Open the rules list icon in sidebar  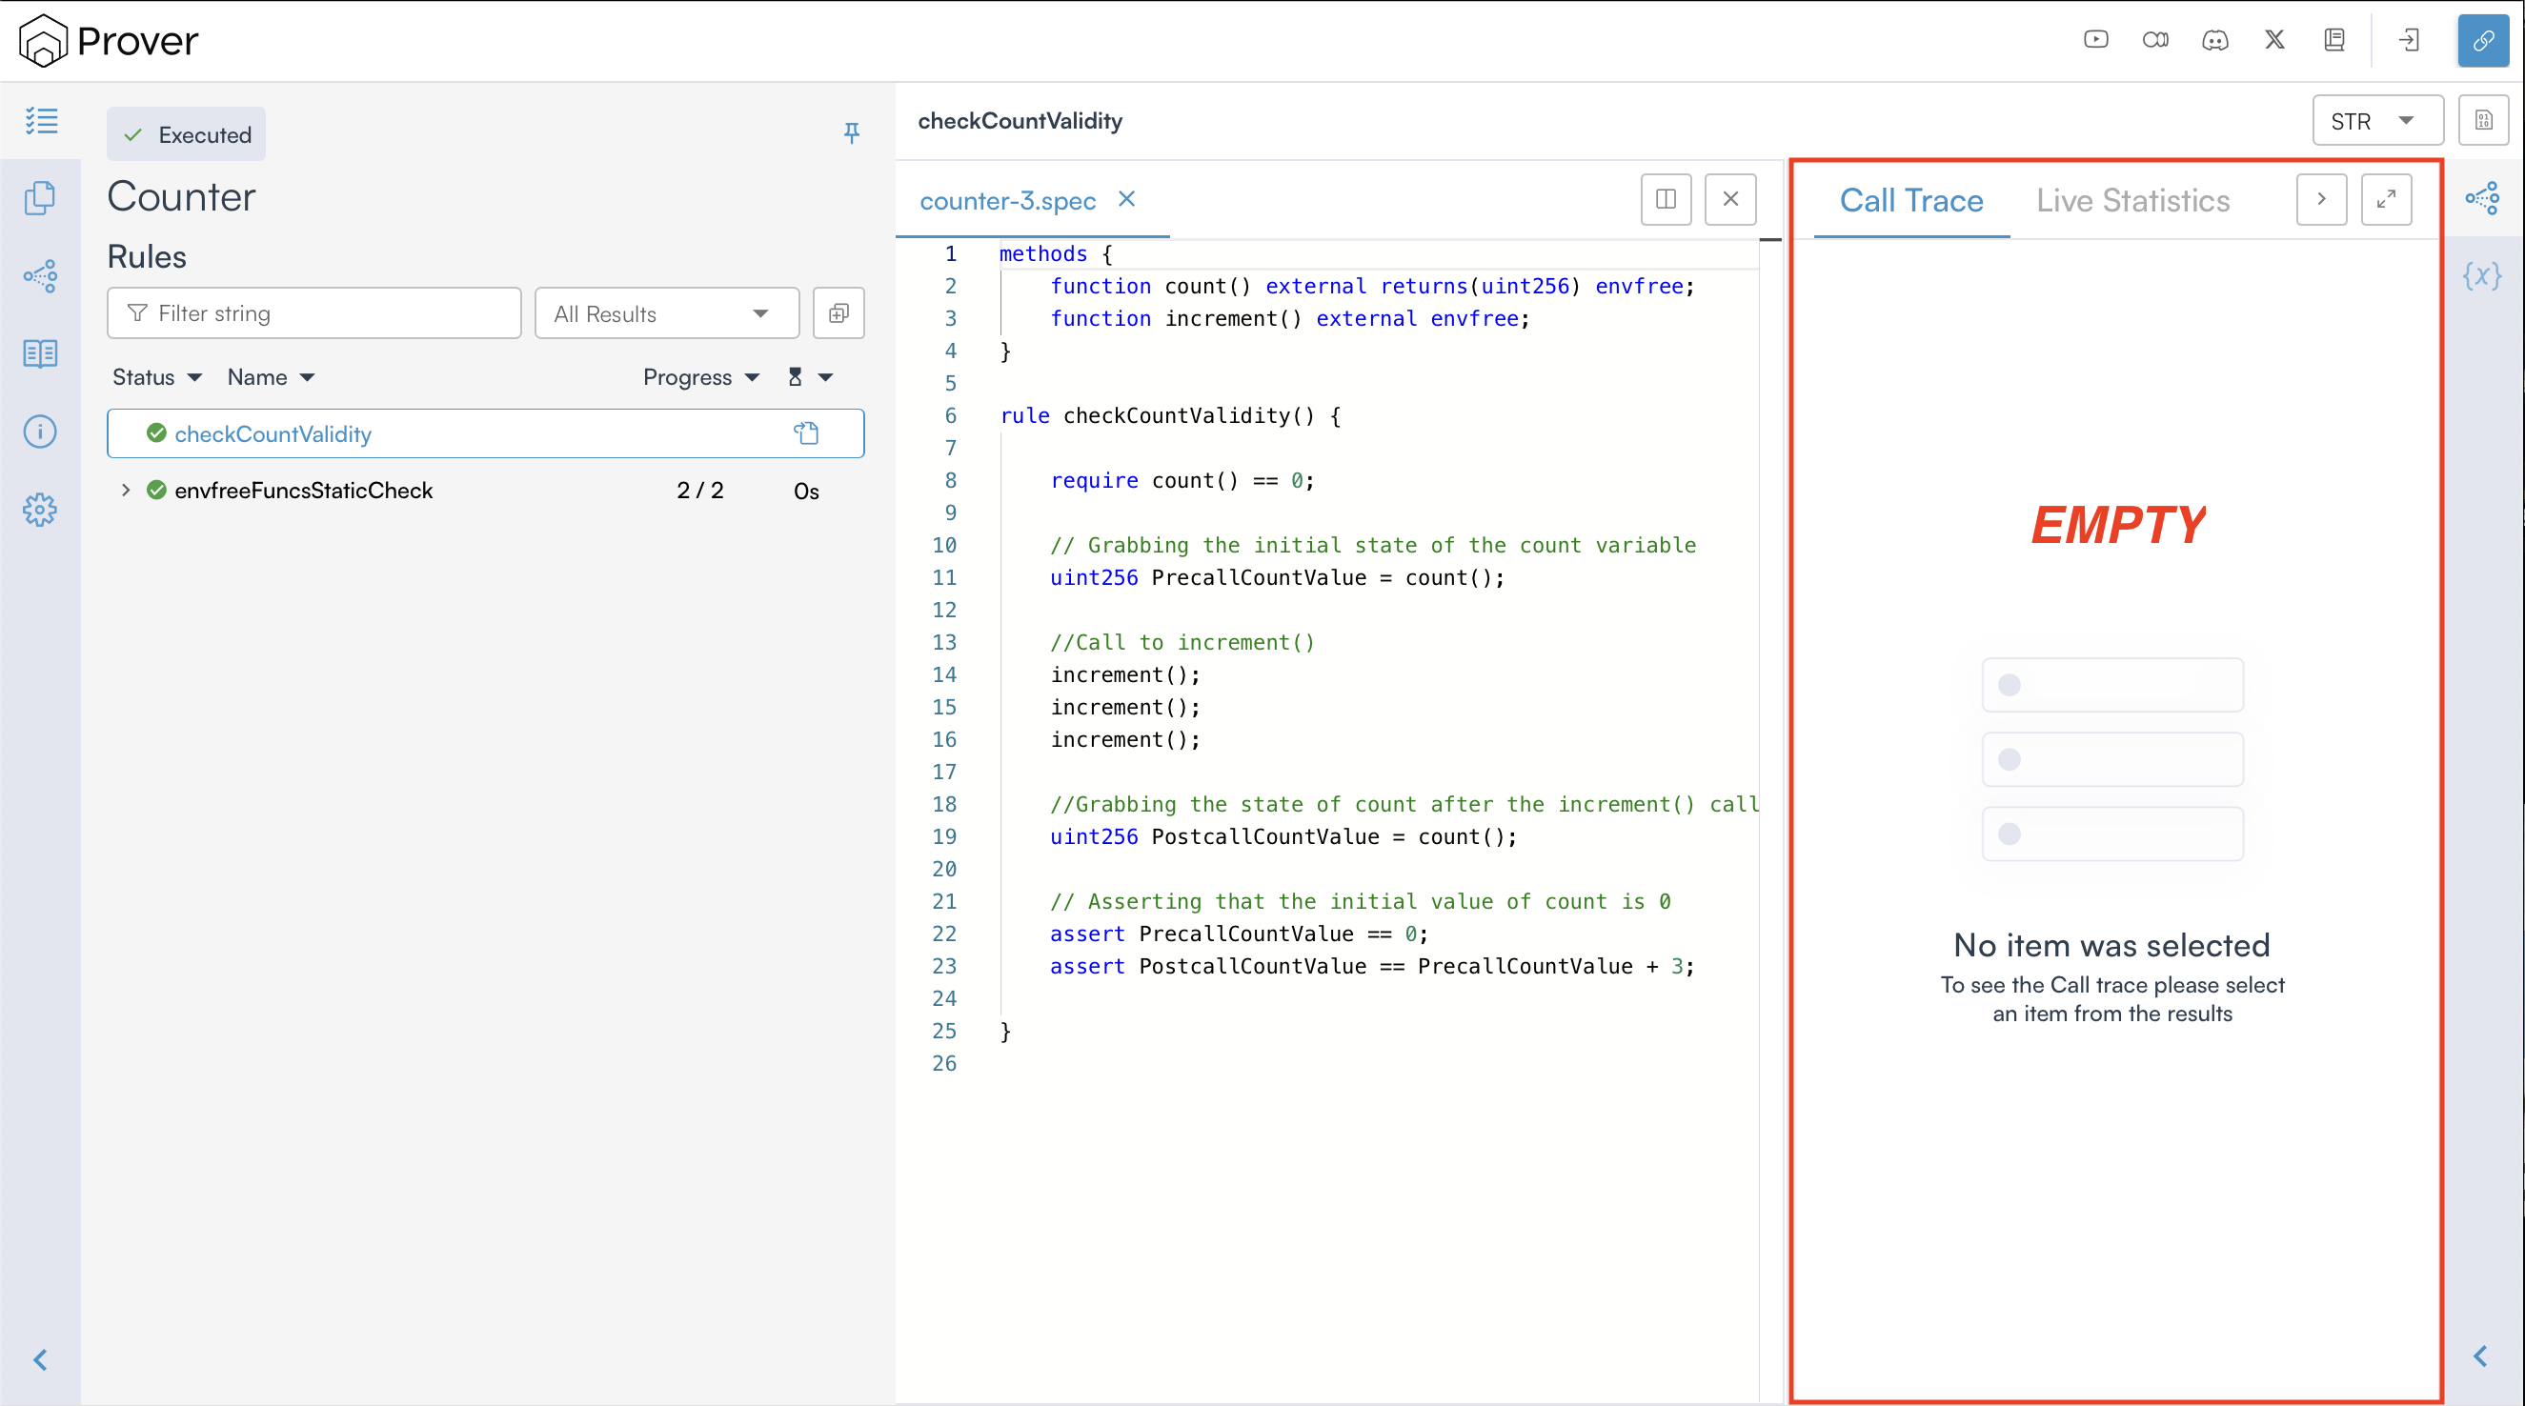[x=40, y=121]
